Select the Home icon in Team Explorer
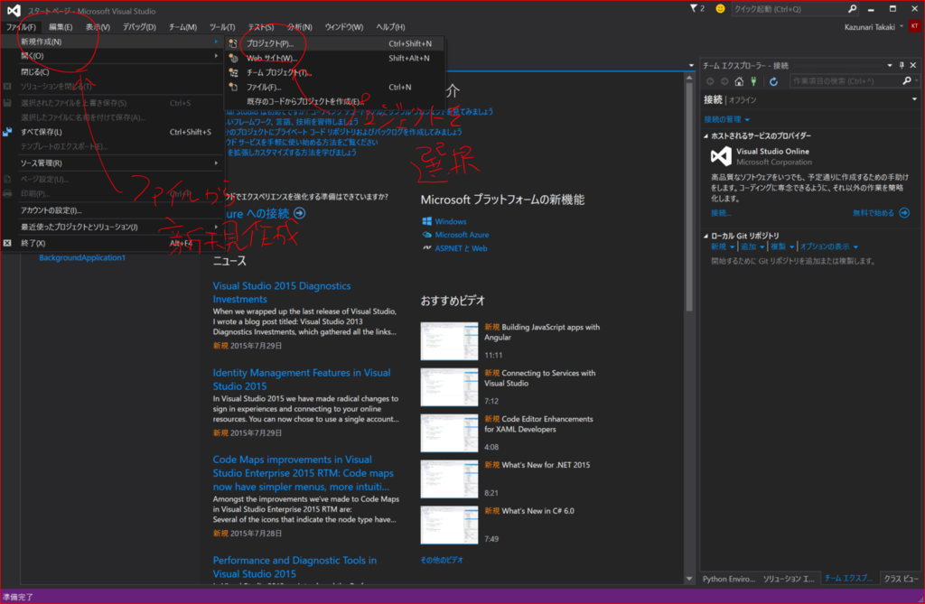 (x=739, y=81)
